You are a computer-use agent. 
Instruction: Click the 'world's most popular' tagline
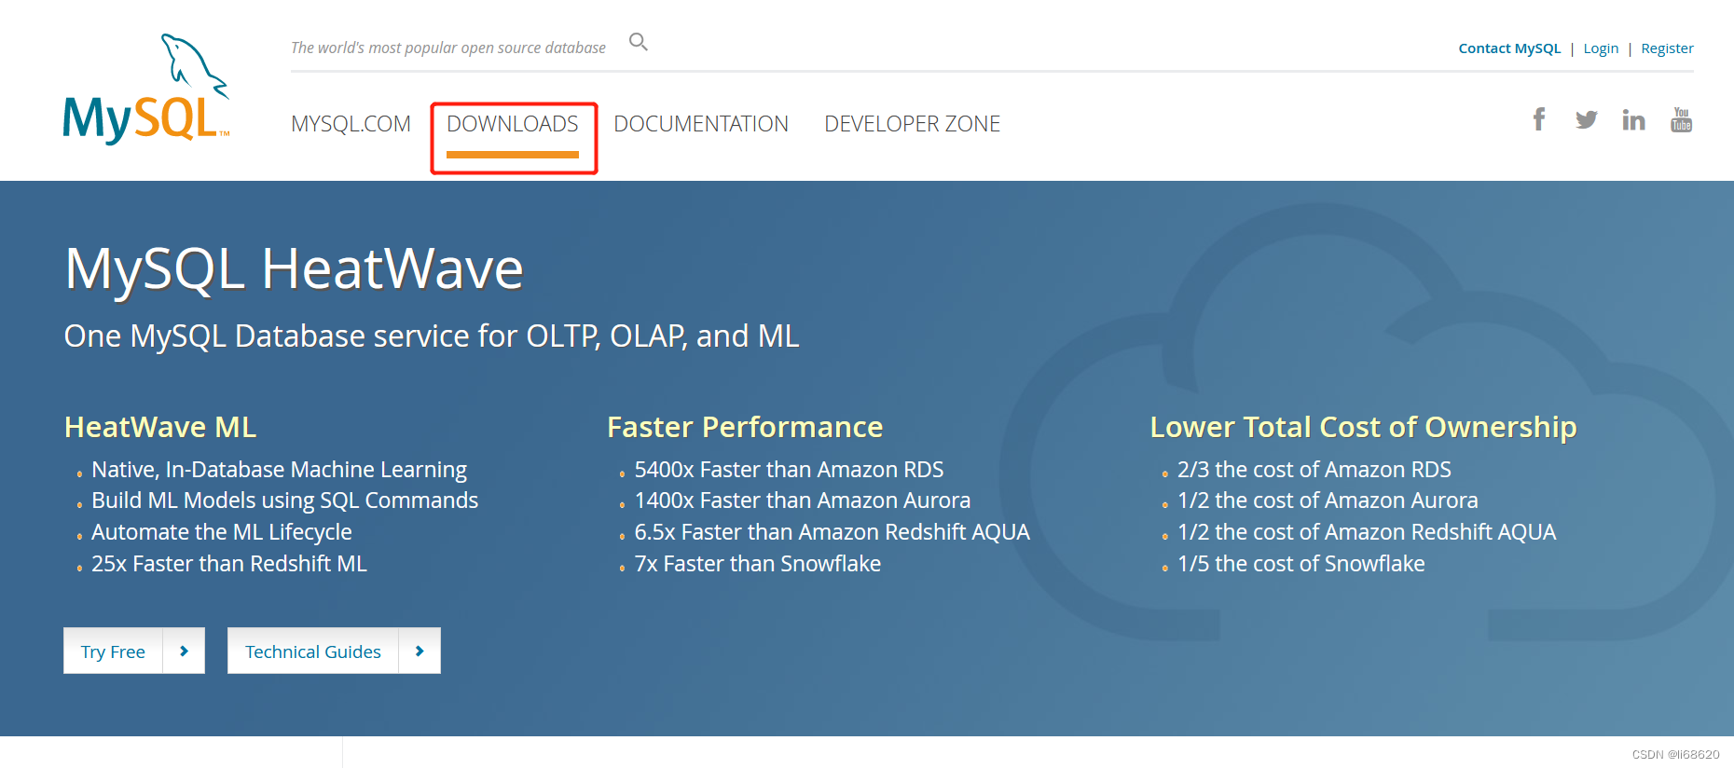coord(448,48)
